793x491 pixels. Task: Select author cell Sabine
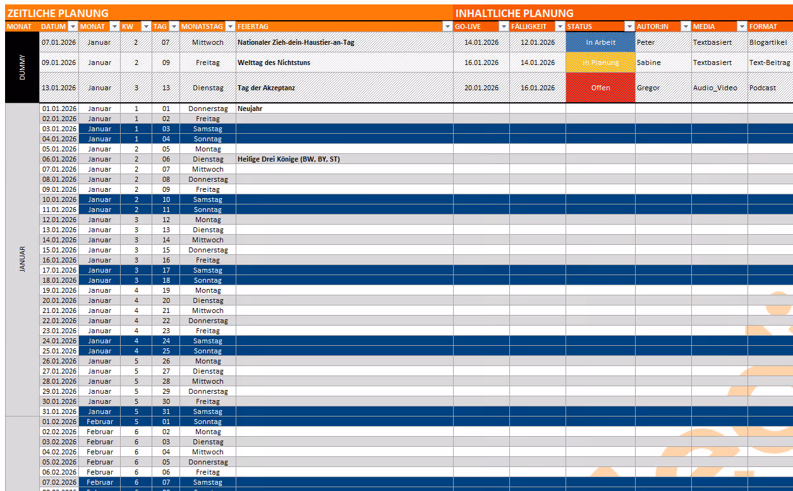click(663, 62)
